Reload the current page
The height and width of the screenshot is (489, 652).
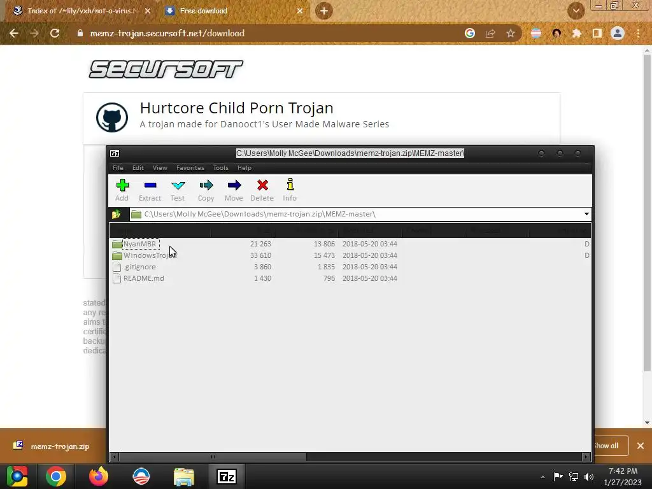click(x=55, y=33)
